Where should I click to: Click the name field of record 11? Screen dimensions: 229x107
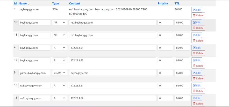point(35,35)
